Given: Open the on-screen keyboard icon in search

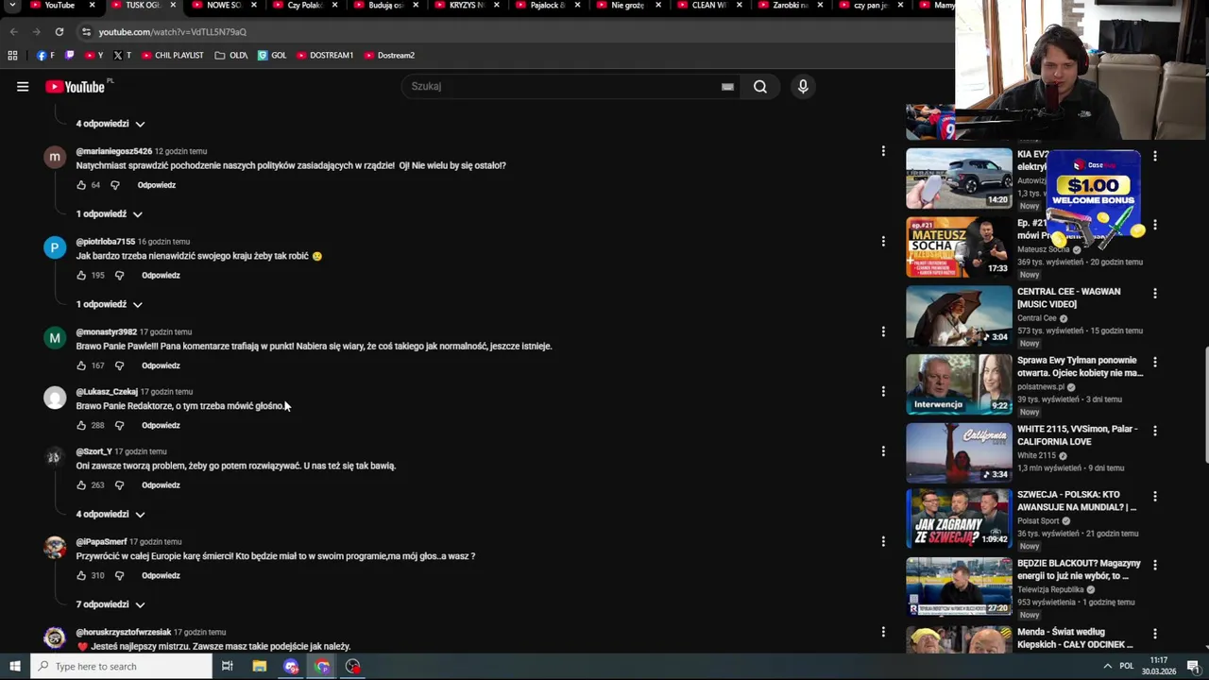Looking at the screenshot, I should pyautogui.click(x=727, y=87).
